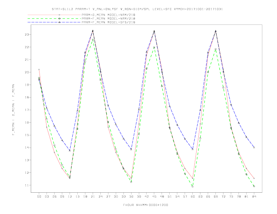The height and width of the screenshot is (214, 277).
Task: Click x-axis tick label 60
Action: click(193, 197)
